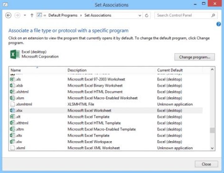The image size is (224, 173).
Task: Select the .xls file icon
Action: pyautogui.click(x=12, y=79)
